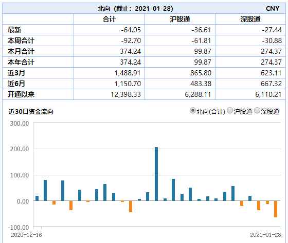The width and height of the screenshot is (288, 243).
Task: Click the tallest blue bar near 200
Action: pos(156,174)
